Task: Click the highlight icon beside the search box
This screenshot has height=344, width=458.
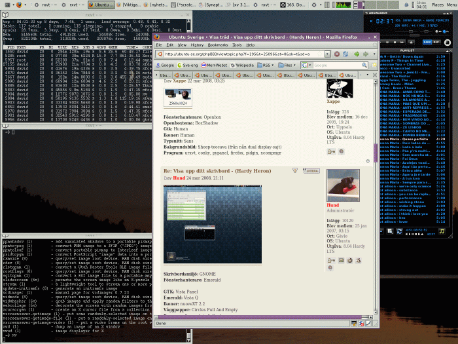Action: (x=374, y=66)
